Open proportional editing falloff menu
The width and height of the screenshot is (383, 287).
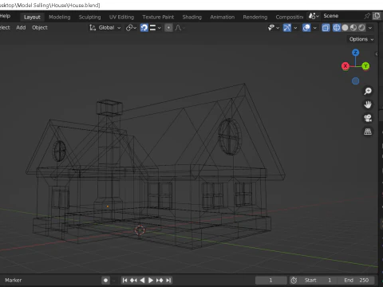pyautogui.click(x=180, y=28)
